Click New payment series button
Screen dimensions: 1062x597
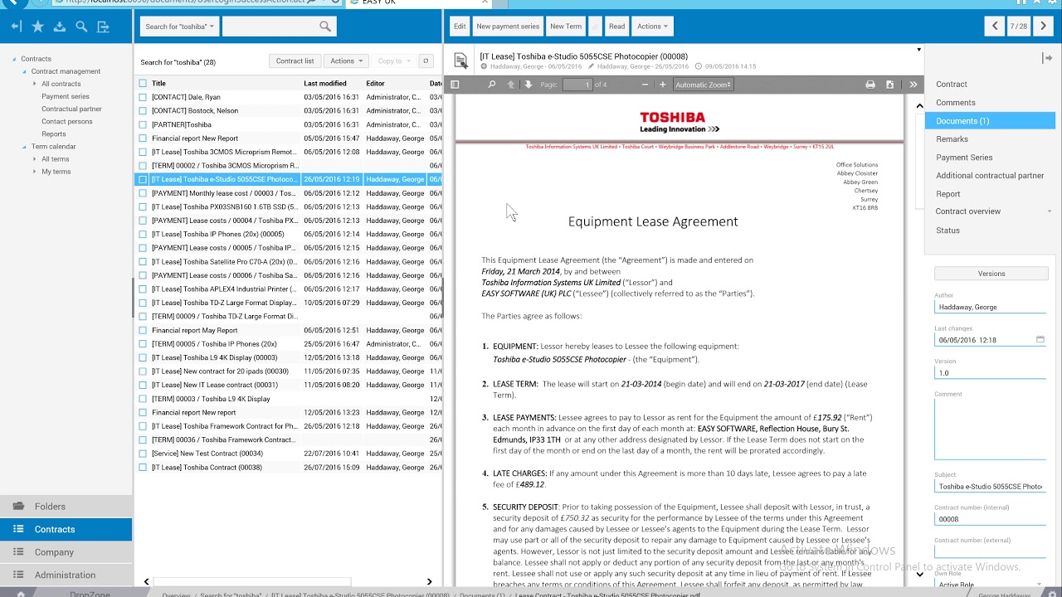(x=508, y=27)
